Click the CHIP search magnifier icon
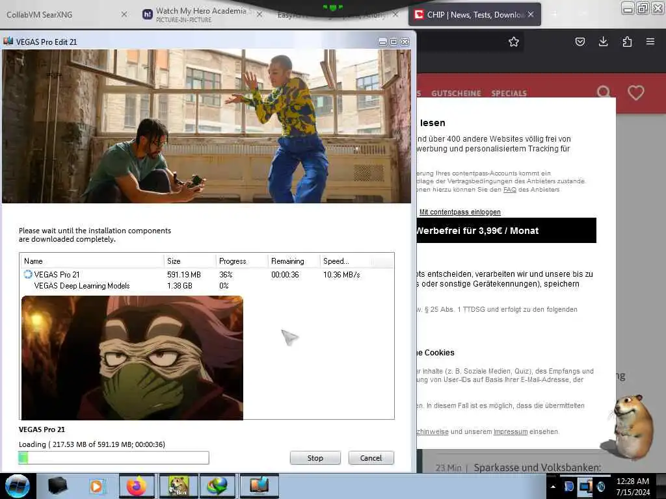The image size is (666, 499). coord(604,92)
